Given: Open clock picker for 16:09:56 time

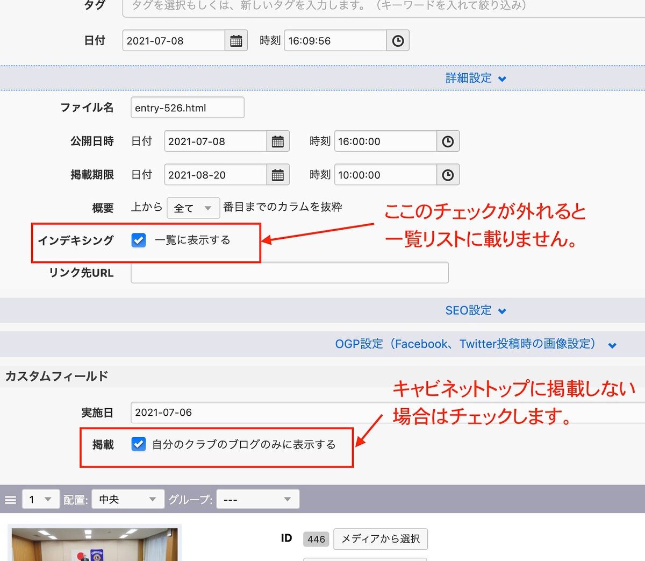Looking at the screenshot, I should (398, 41).
